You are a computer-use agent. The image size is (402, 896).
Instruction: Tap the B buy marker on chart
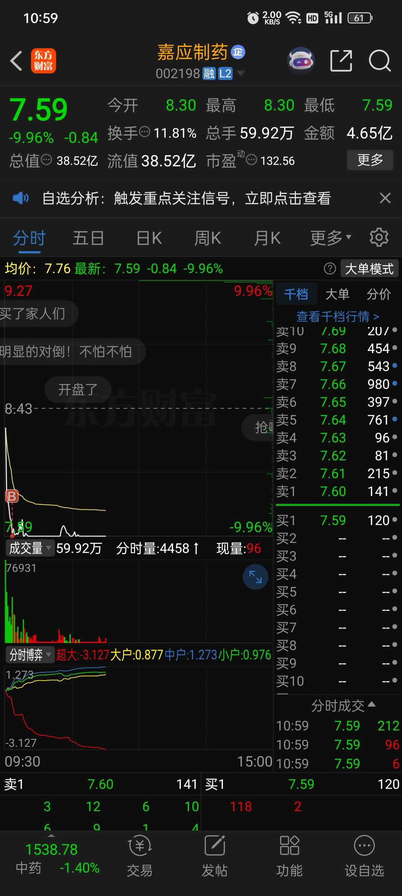(x=12, y=496)
